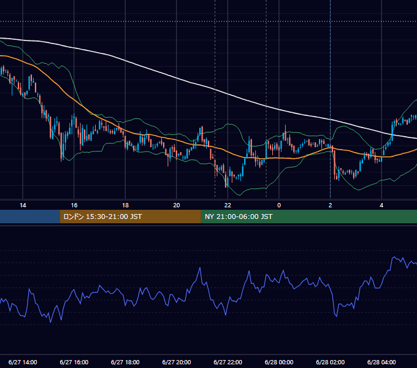
Task: Click time axis label 20
Action: click(x=177, y=205)
